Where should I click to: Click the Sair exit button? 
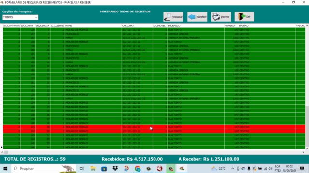pyautogui.click(x=244, y=17)
